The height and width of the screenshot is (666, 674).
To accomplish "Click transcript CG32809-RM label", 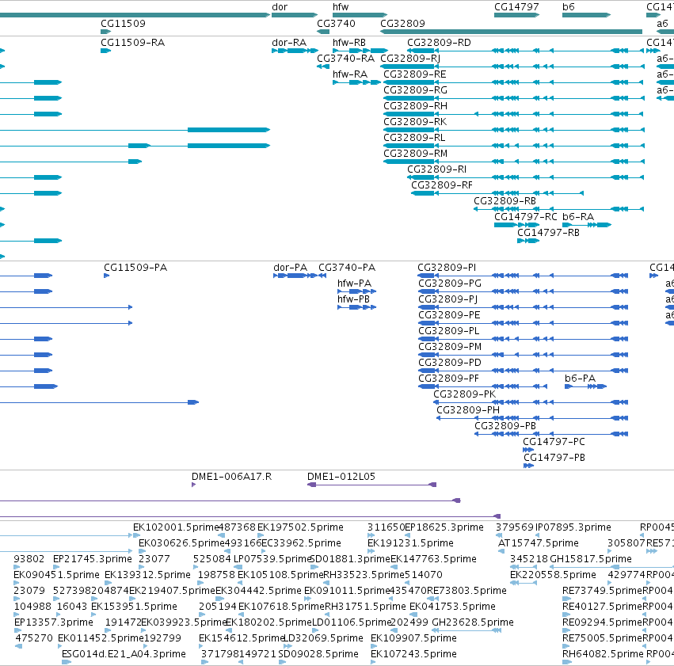I will [416, 154].
